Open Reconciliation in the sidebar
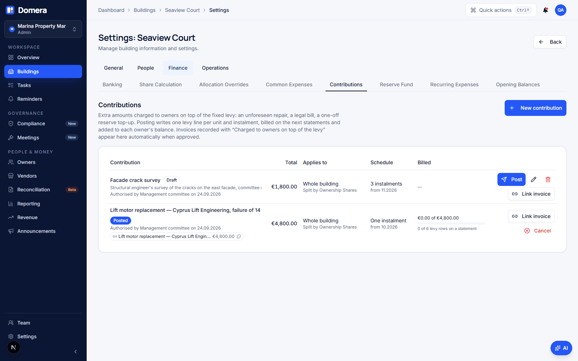 point(43,190)
